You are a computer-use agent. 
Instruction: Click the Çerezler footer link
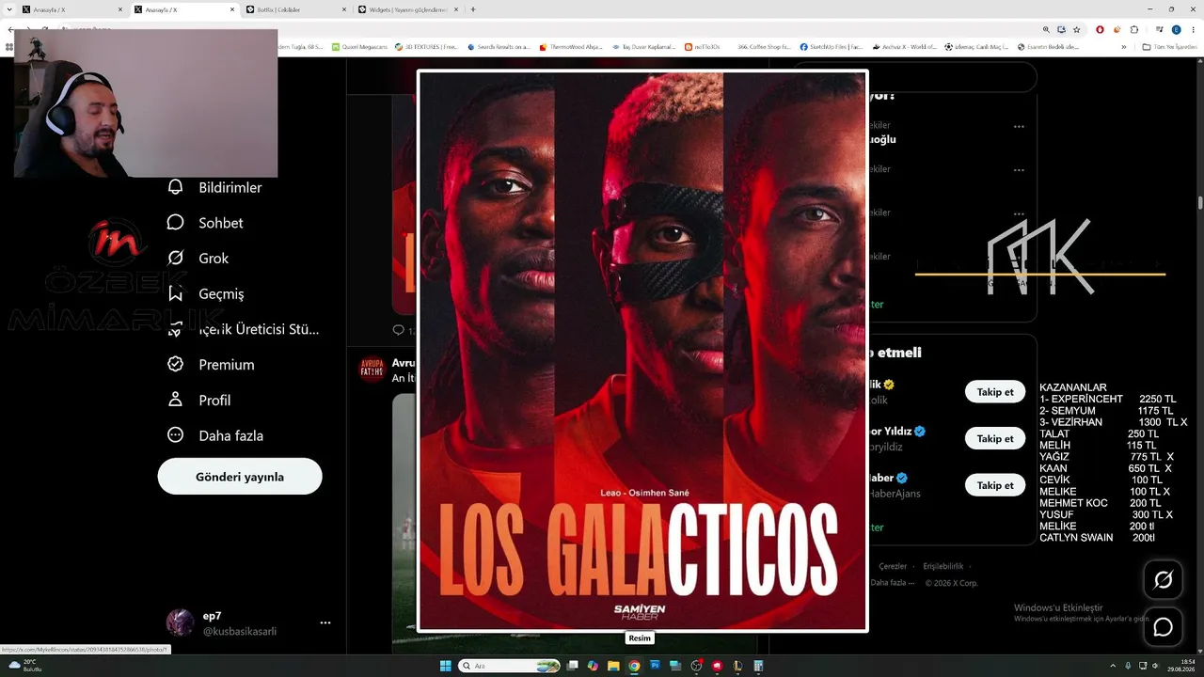893,566
